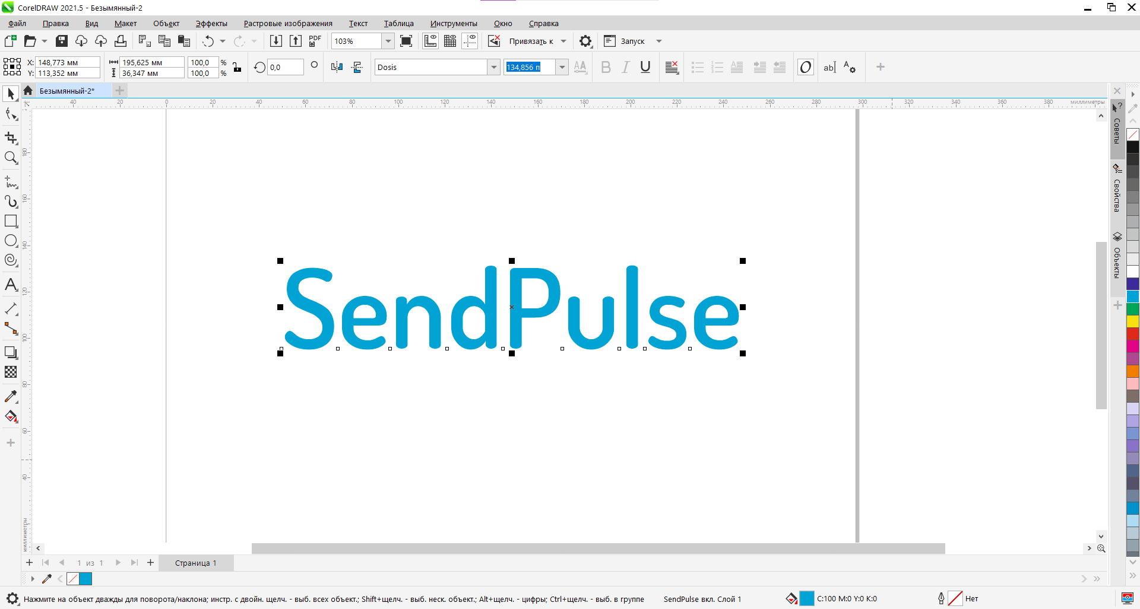Undo the last action
This screenshot has height=609, width=1140.
point(208,41)
